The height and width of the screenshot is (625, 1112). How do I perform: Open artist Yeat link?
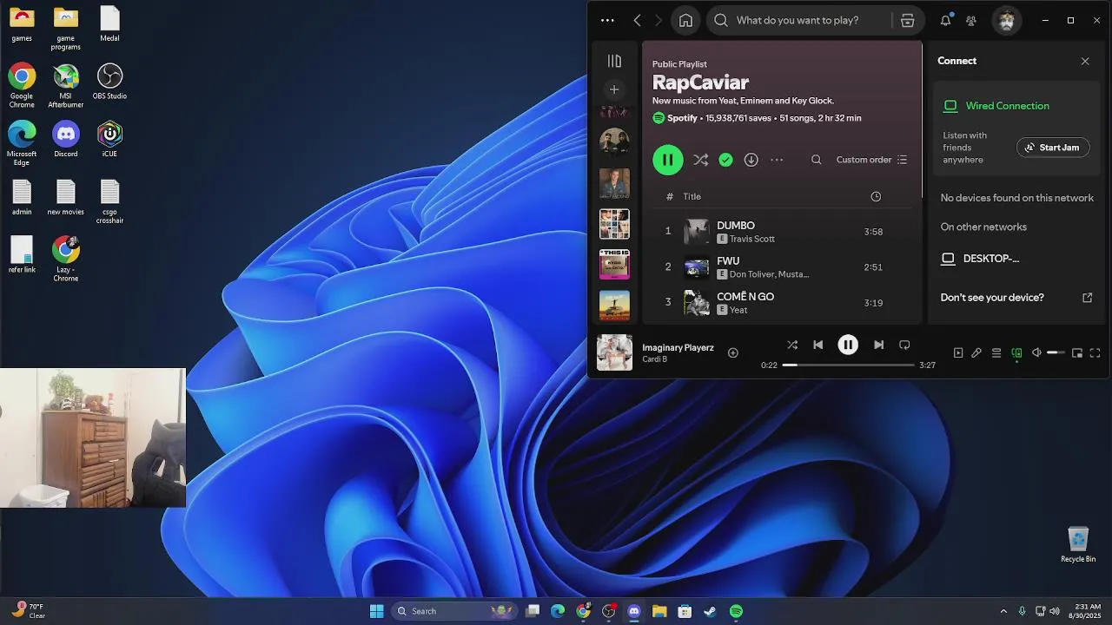[738, 310]
